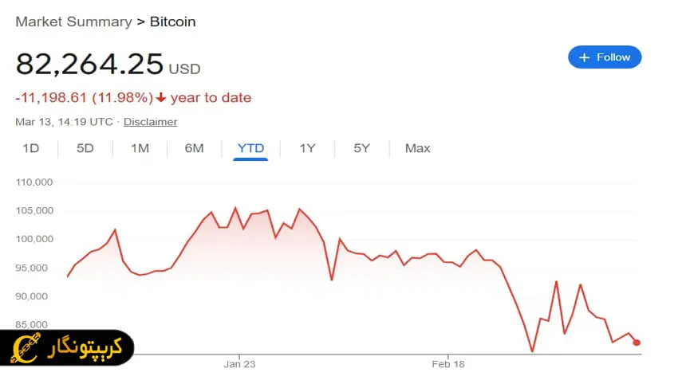Click the Bitcoin breadcrumb title

[172, 22]
